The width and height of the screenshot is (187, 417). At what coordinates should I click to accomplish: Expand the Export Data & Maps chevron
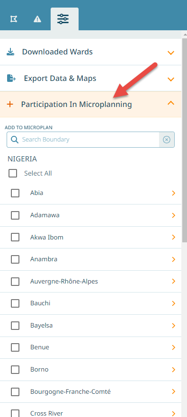tap(171, 79)
